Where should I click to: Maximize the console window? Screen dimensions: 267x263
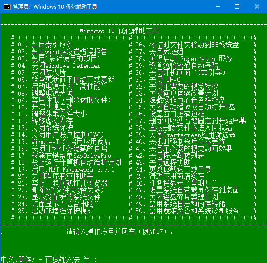[237, 6]
